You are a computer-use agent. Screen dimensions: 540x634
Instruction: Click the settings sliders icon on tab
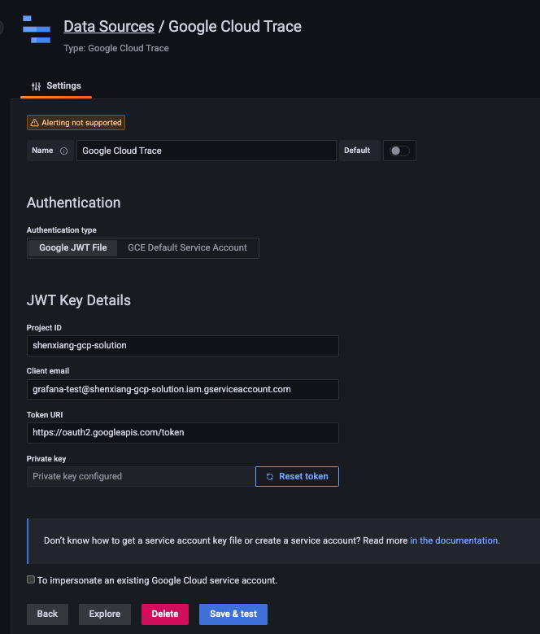[36, 86]
